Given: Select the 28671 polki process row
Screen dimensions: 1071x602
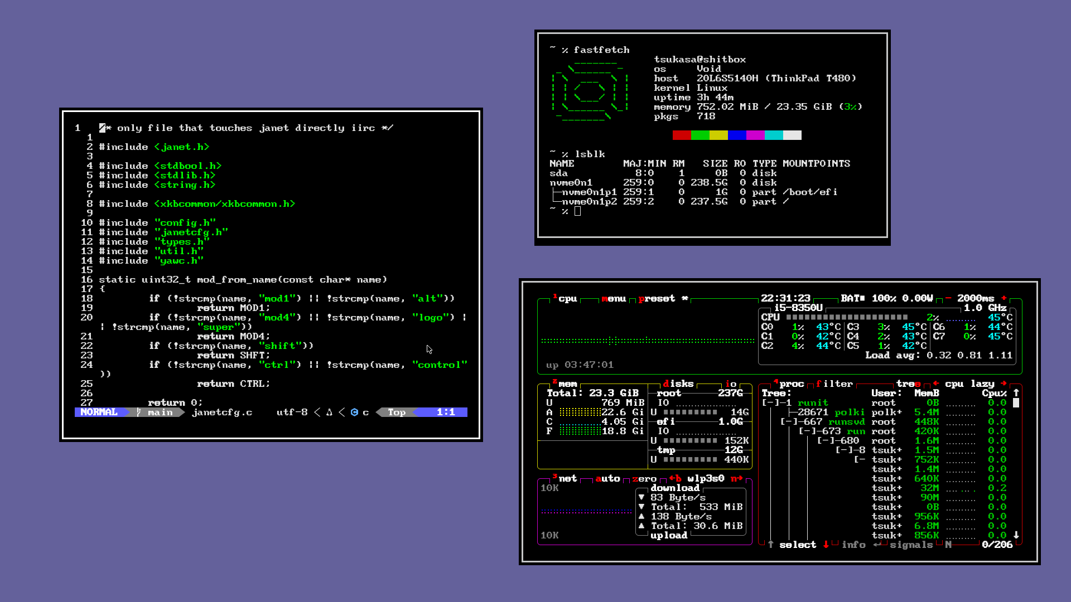Looking at the screenshot, I should (887, 412).
